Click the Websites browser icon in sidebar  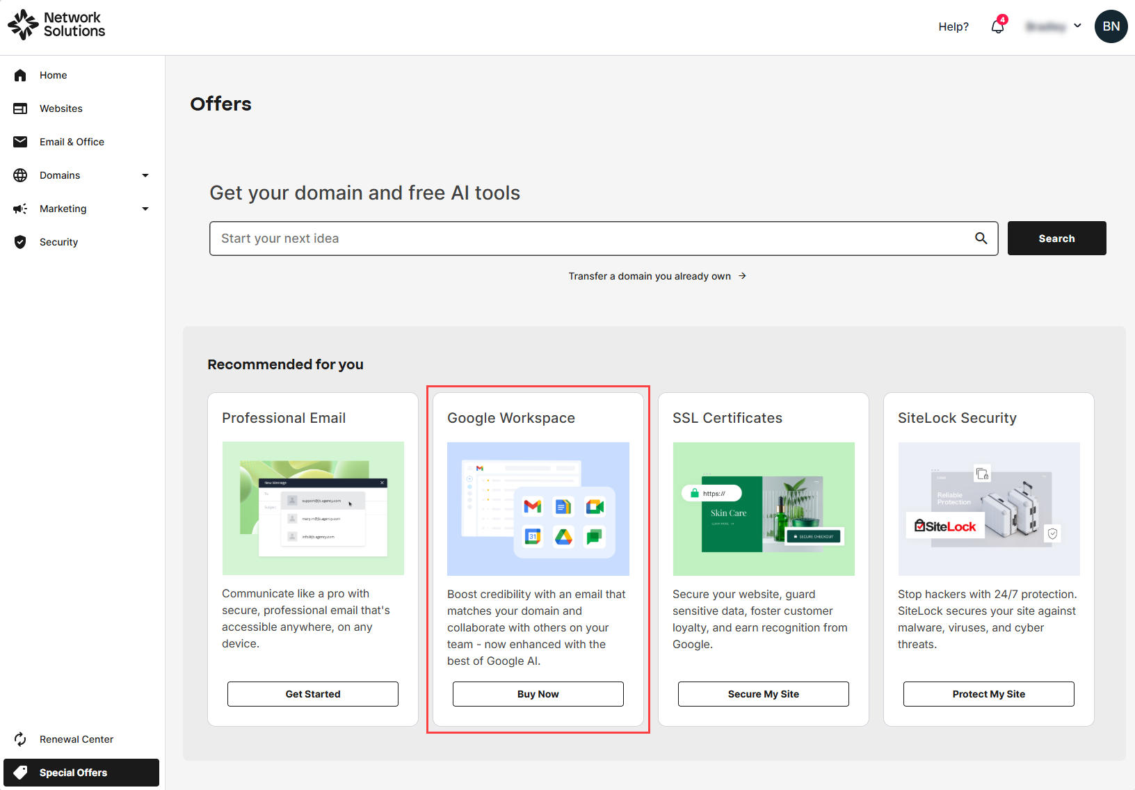pyautogui.click(x=20, y=108)
